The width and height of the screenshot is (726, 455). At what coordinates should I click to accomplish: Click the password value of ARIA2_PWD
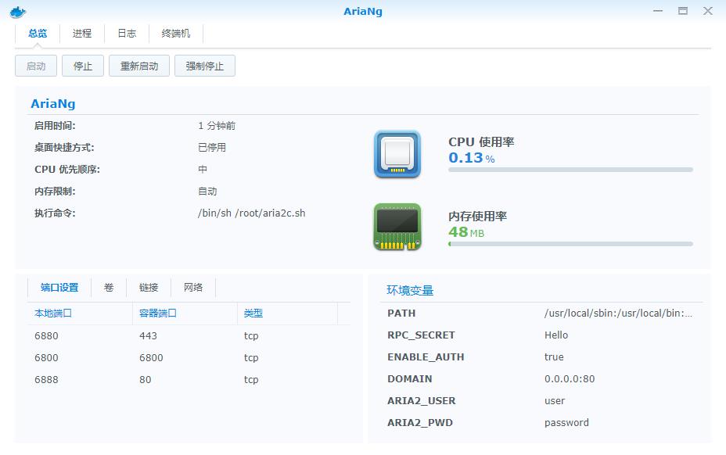[x=566, y=423]
